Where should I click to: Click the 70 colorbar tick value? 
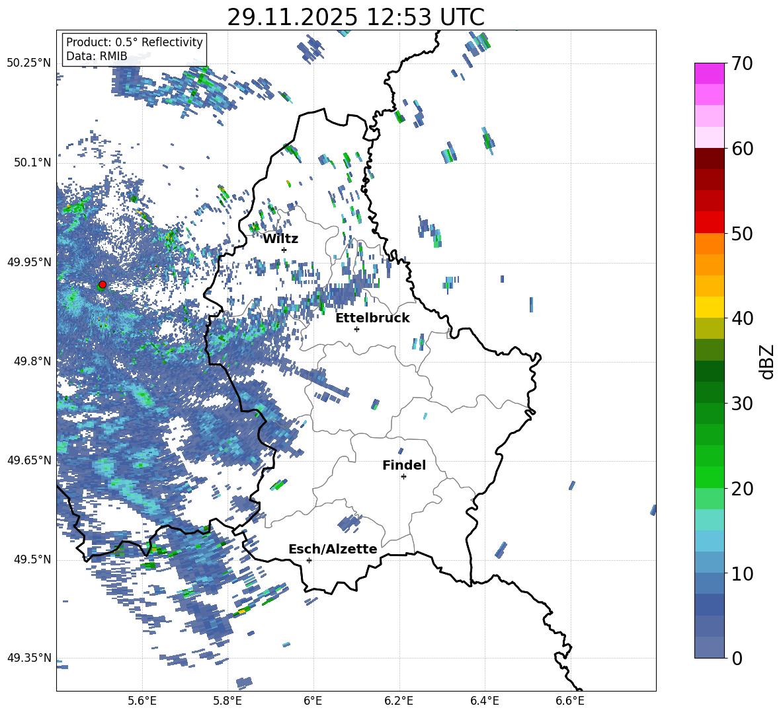pos(741,63)
